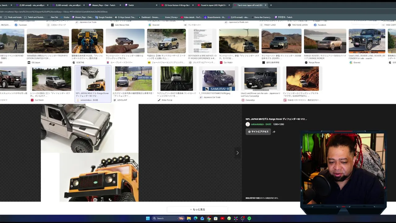This screenshot has width=396, height=223.
Task: Close the Twitch browser tab
Action: pyautogui.click(x=157, y=5)
